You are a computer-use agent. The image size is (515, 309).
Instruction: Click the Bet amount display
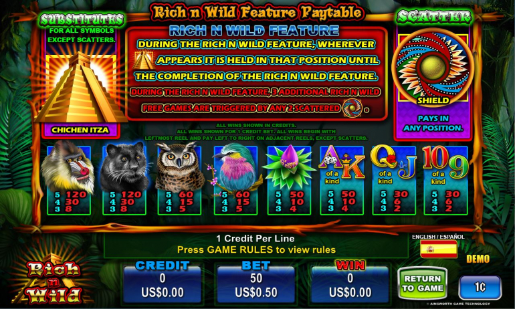coord(256,285)
